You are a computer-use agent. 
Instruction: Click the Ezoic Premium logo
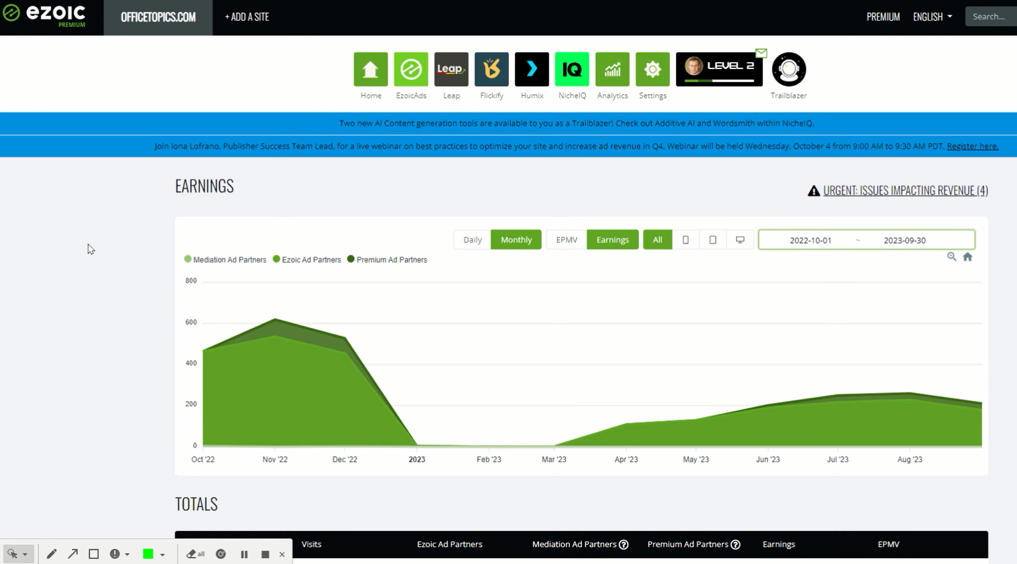click(x=44, y=15)
